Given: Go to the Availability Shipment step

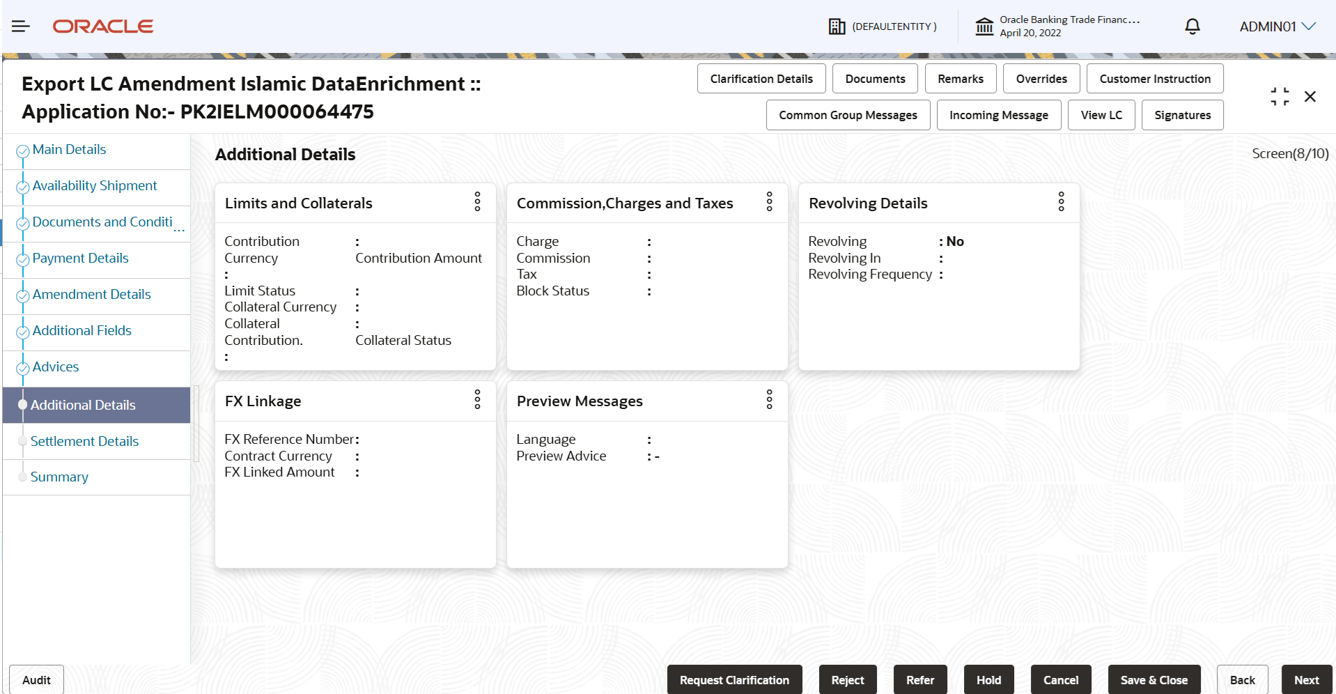Looking at the screenshot, I should (x=95, y=186).
